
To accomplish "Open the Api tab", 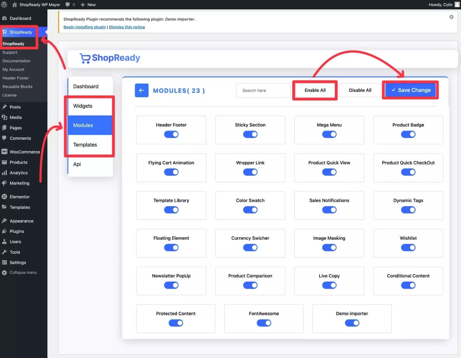I will (x=90, y=164).
